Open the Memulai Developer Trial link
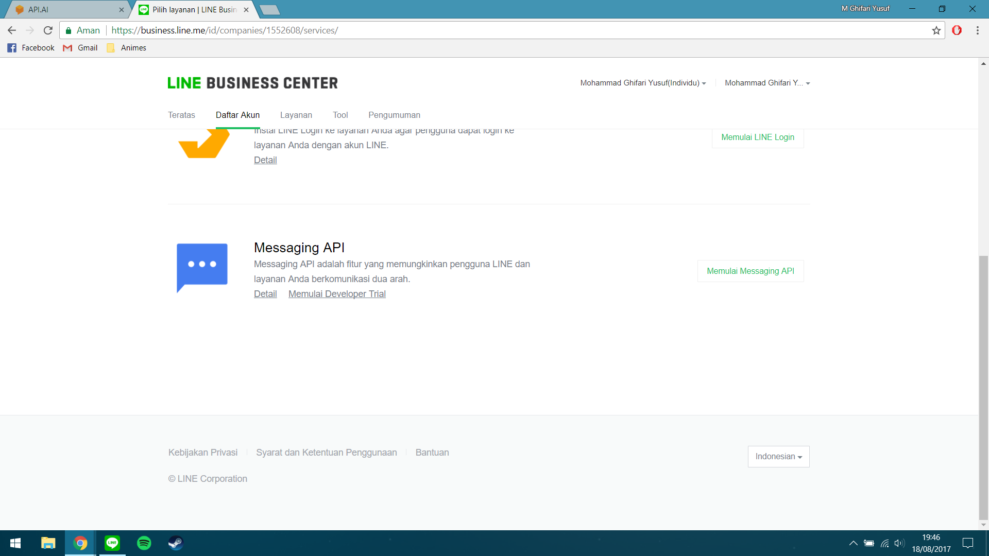Viewport: 989px width, 556px height. pyautogui.click(x=337, y=294)
